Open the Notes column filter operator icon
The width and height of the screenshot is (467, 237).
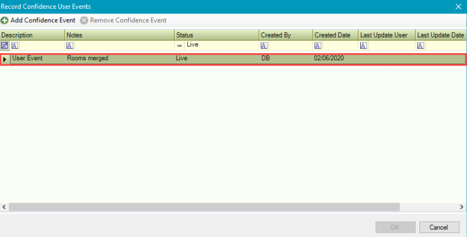point(69,46)
